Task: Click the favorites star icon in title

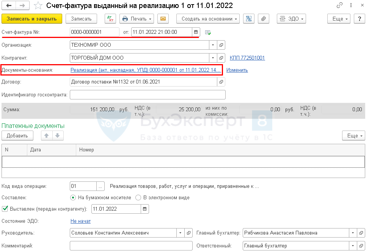Action: 38,6
